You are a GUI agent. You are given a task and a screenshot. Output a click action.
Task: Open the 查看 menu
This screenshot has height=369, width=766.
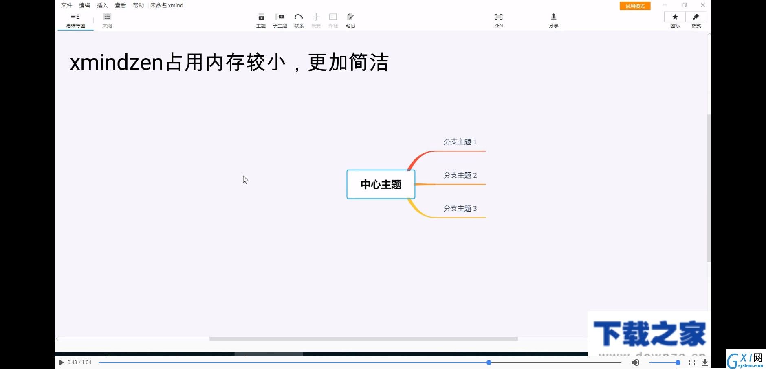pyautogui.click(x=120, y=5)
